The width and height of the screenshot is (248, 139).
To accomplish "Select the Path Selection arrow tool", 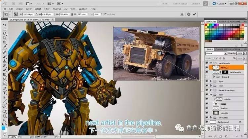I will pos(4,97).
